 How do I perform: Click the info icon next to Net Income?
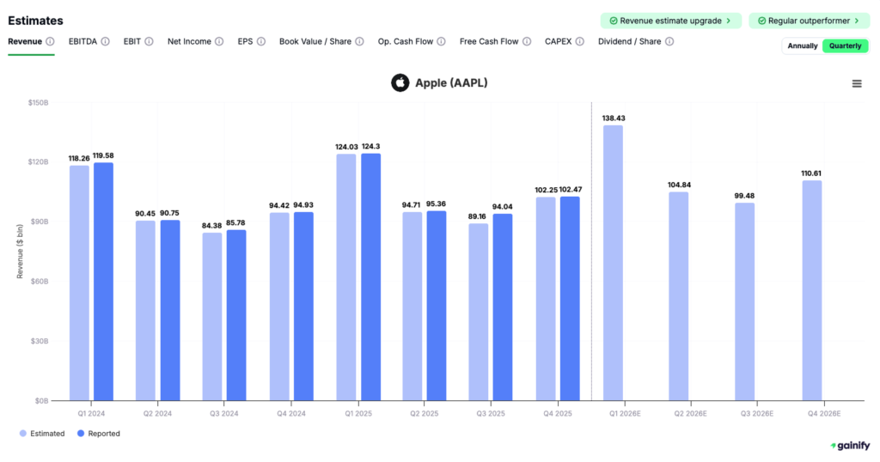pyautogui.click(x=219, y=41)
